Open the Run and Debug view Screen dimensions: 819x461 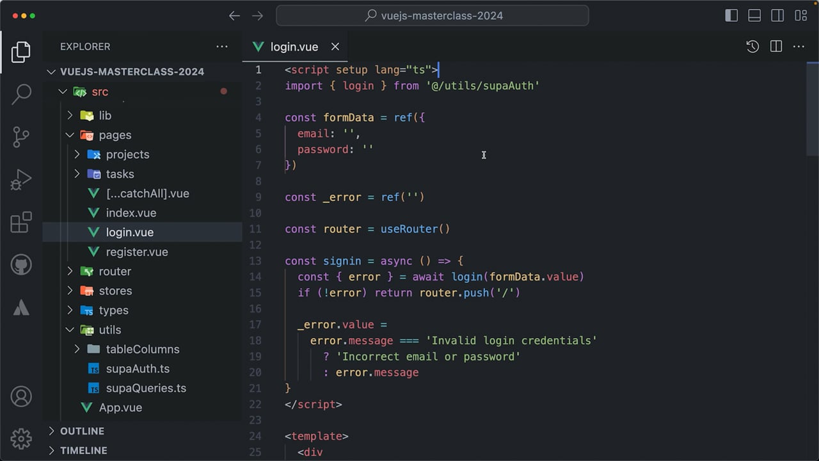click(21, 180)
